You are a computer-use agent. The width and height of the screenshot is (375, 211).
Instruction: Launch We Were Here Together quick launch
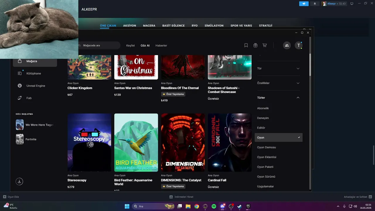point(35,125)
